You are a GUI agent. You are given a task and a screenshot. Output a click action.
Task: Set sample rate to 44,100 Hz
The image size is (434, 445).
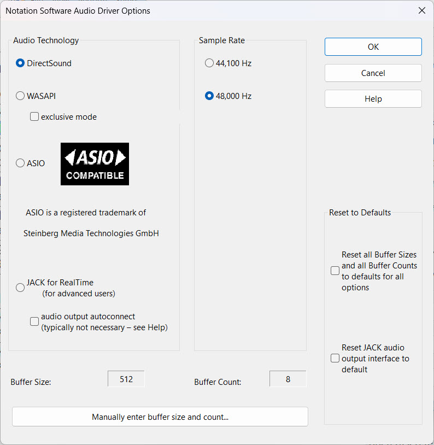[209, 63]
